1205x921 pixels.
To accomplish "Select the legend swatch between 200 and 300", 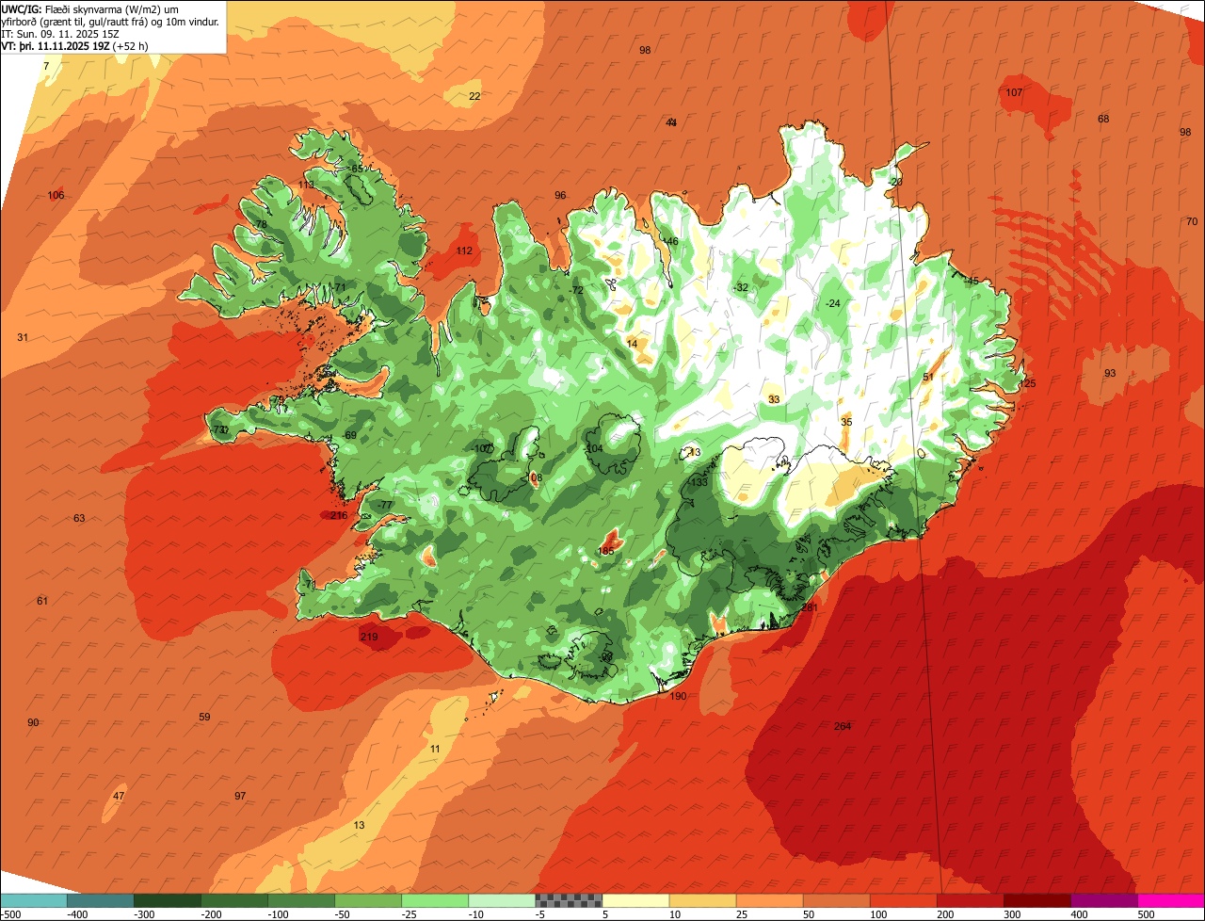I will click(x=970, y=900).
